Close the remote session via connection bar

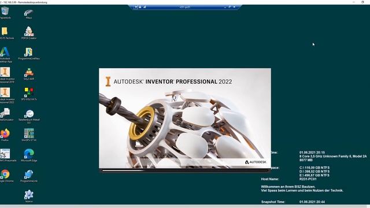click(x=234, y=7)
